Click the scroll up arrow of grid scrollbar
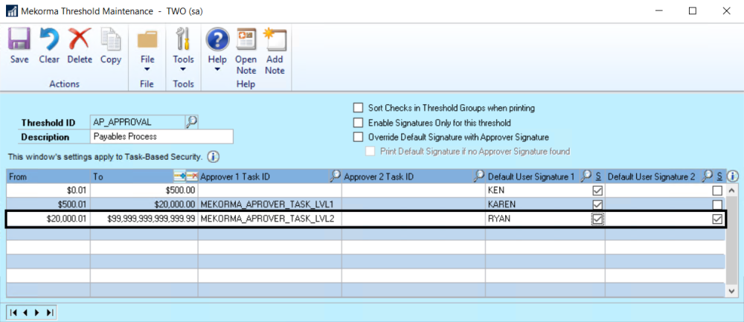The width and height of the screenshot is (744, 322). coord(732,190)
